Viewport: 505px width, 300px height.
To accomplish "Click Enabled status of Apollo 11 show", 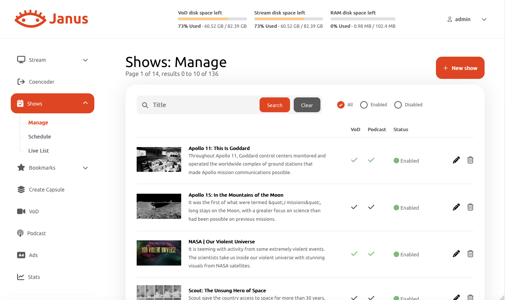I will (x=406, y=161).
